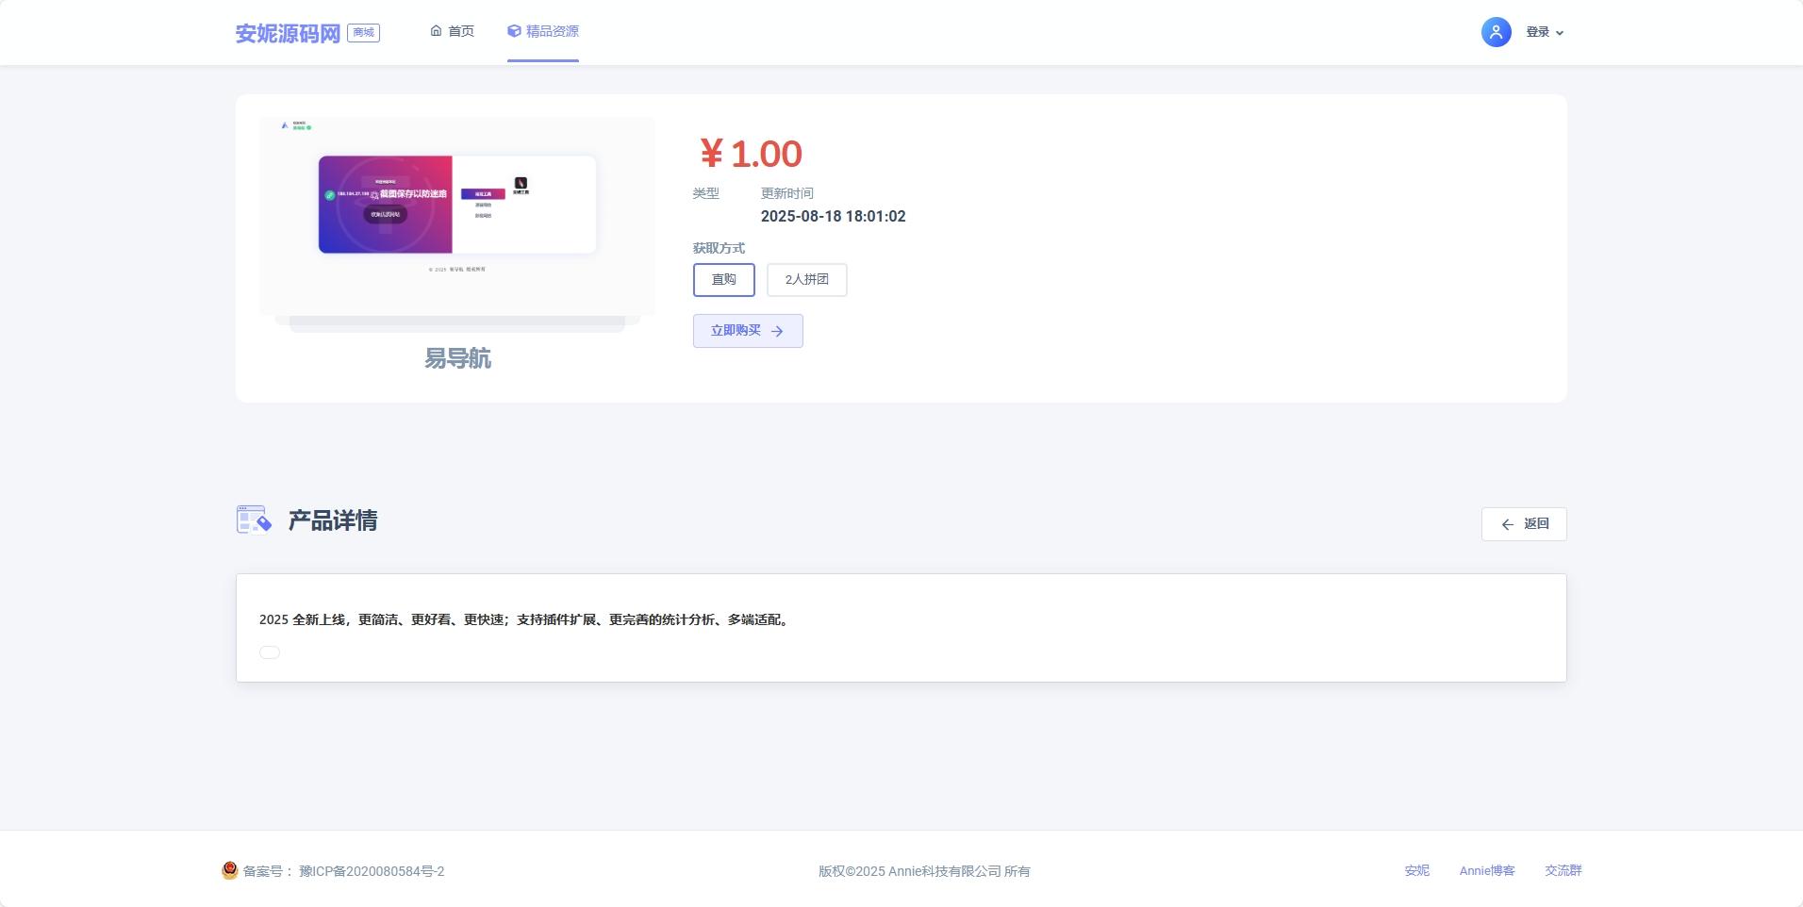
Task: Visit the Annie博客 footer link
Action: [x=1486, y=870]
